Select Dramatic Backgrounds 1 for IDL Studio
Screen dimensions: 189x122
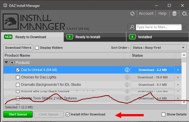(92, 85)
